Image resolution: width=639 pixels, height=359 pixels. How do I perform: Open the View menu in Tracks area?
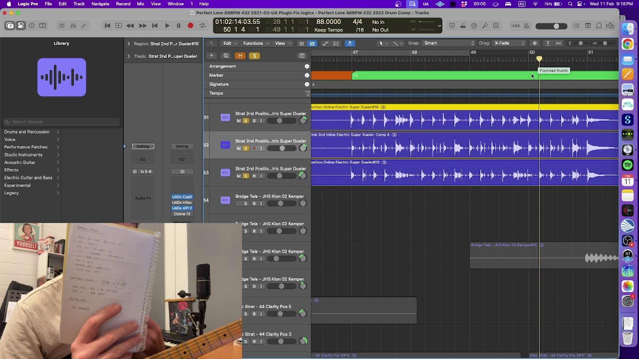coord(283,43)
